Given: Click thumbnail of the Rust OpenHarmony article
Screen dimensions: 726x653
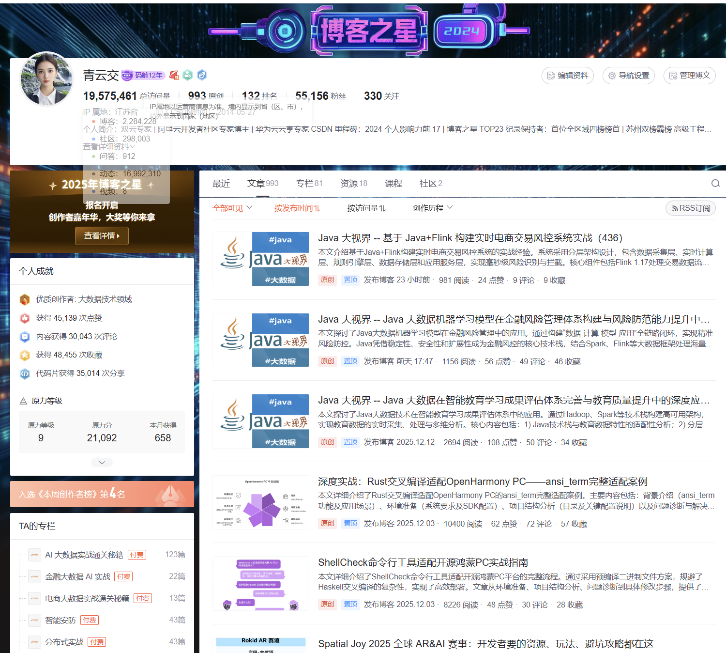Looking at the screenshot, I should [x=261, y=502].
